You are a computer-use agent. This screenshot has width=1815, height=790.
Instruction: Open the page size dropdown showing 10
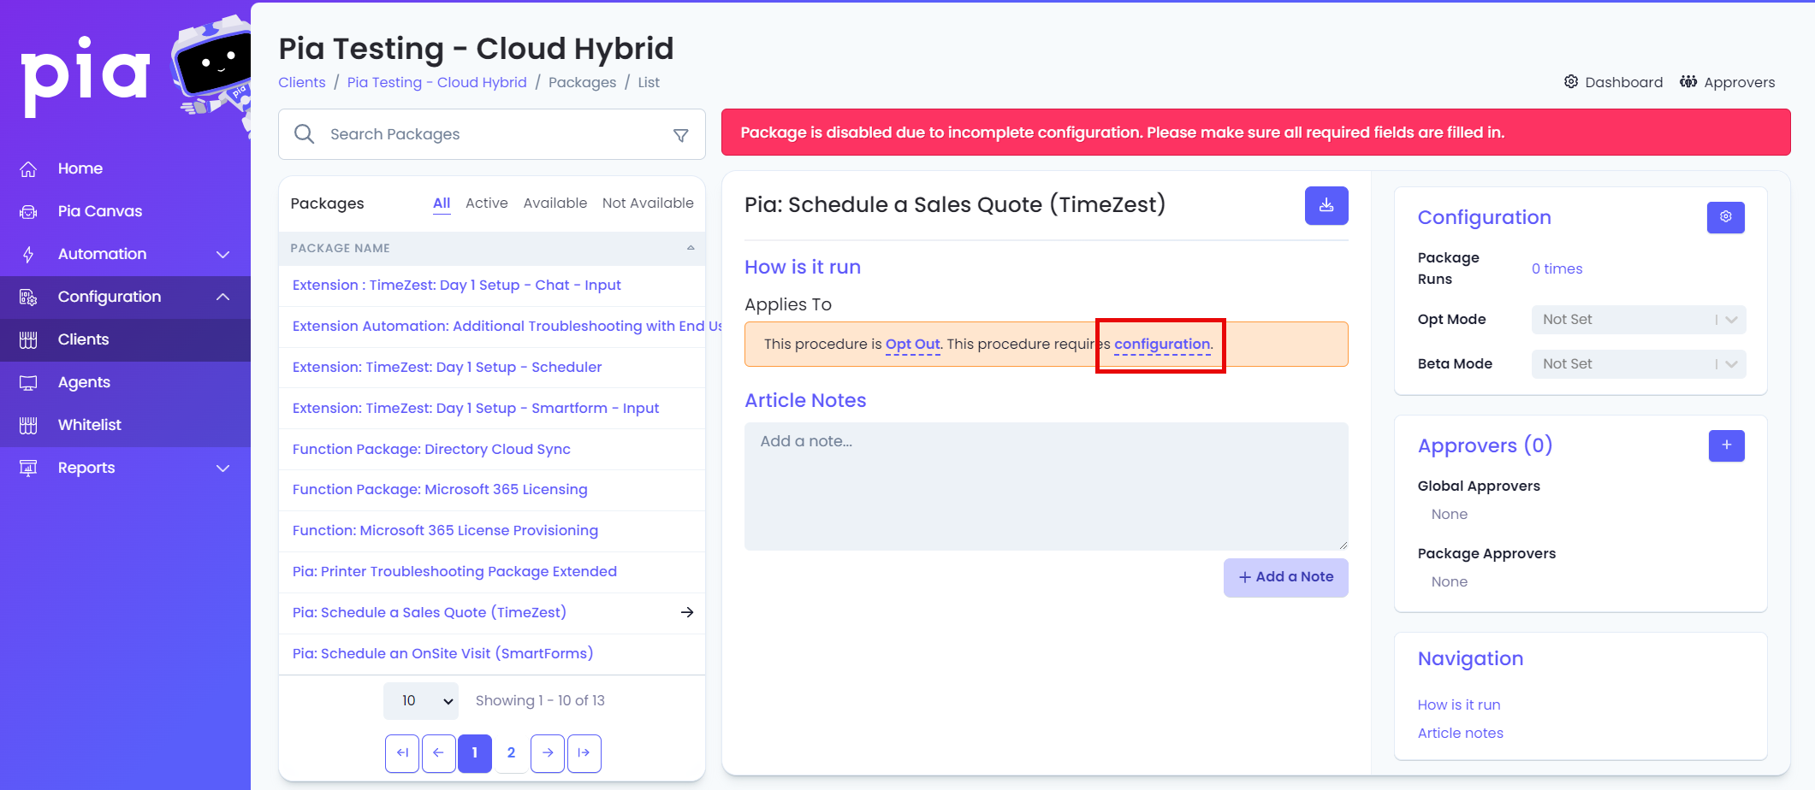(x=421, y=701)
